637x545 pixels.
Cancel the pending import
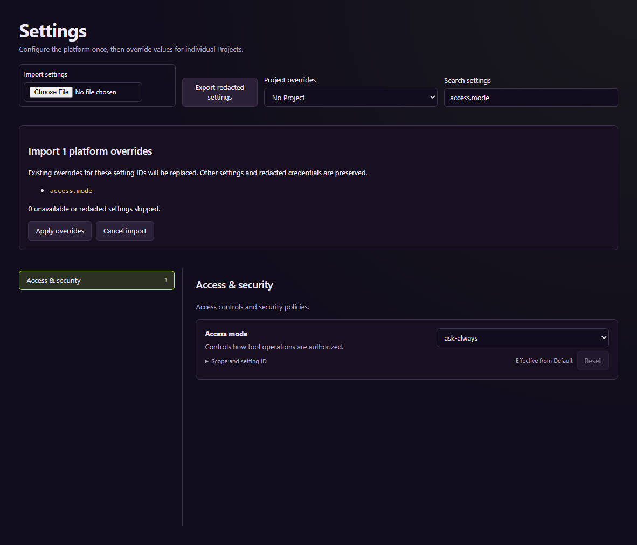(x=124, y=231)
